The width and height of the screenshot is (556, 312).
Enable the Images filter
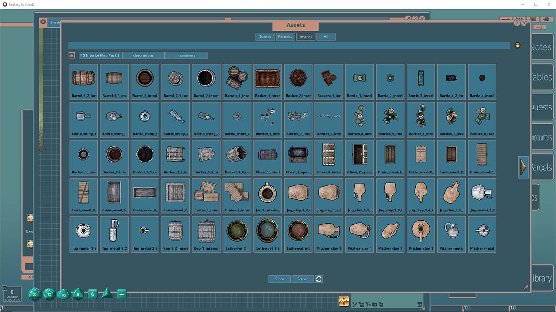pyautogui.click(x=305, y=36)
